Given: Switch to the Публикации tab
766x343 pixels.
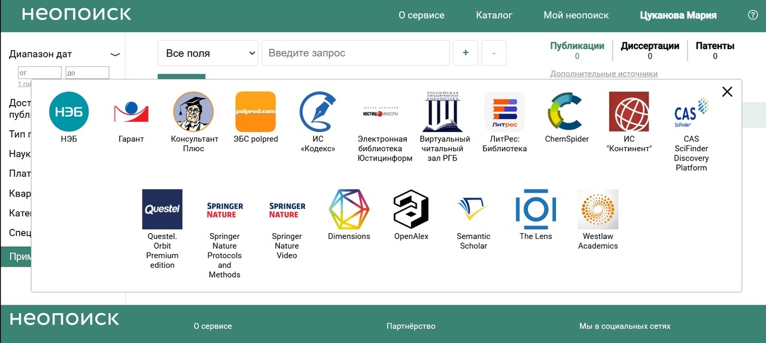Looking at the screenshot, I should pyautogui.click(x=577, y=50).
